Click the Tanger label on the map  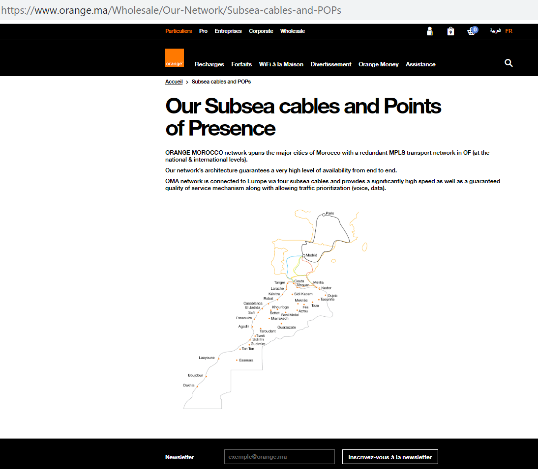pos(280,283)
